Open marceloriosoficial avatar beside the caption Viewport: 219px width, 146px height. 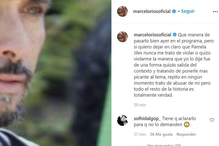point(122,37)
